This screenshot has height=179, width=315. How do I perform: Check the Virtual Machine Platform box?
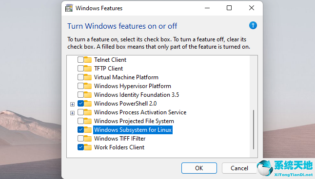(x=80, y=77)
